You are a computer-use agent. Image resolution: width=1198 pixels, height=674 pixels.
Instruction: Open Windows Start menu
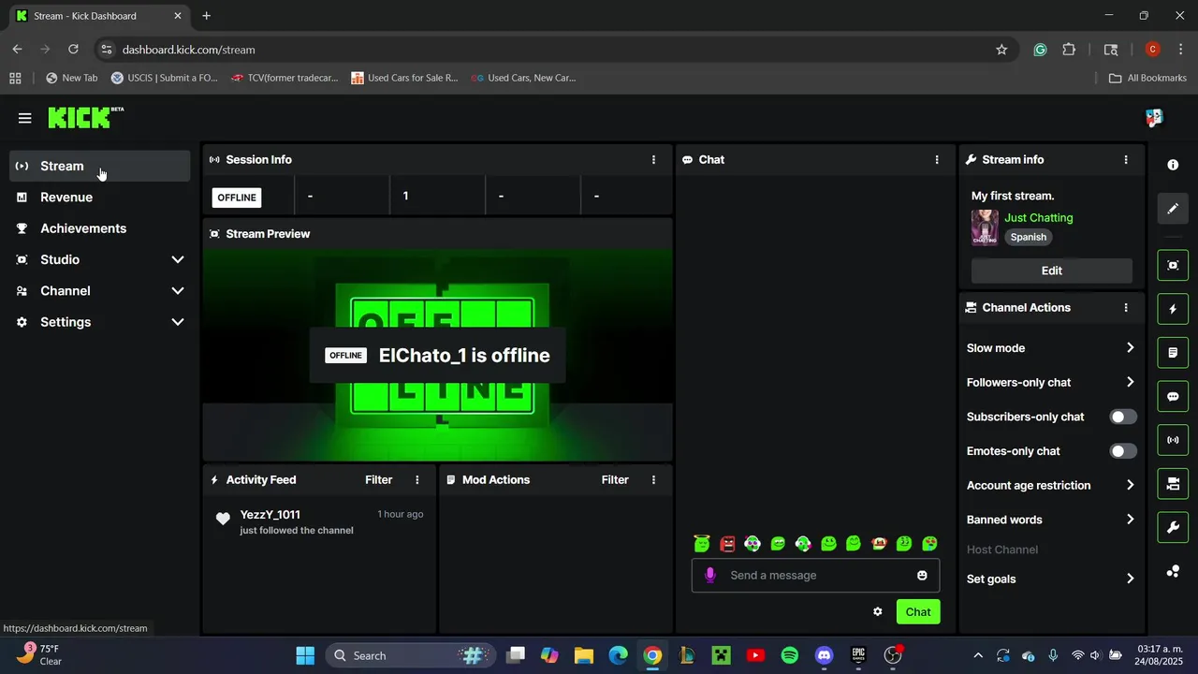point(305,655)
